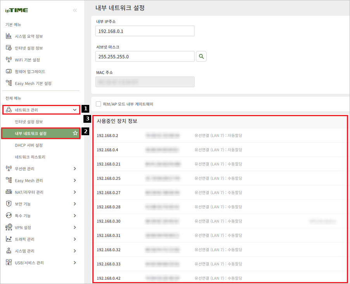
Task: Expand the Easy Mesh 관리 chevron
Action: (x=75, y=180)
